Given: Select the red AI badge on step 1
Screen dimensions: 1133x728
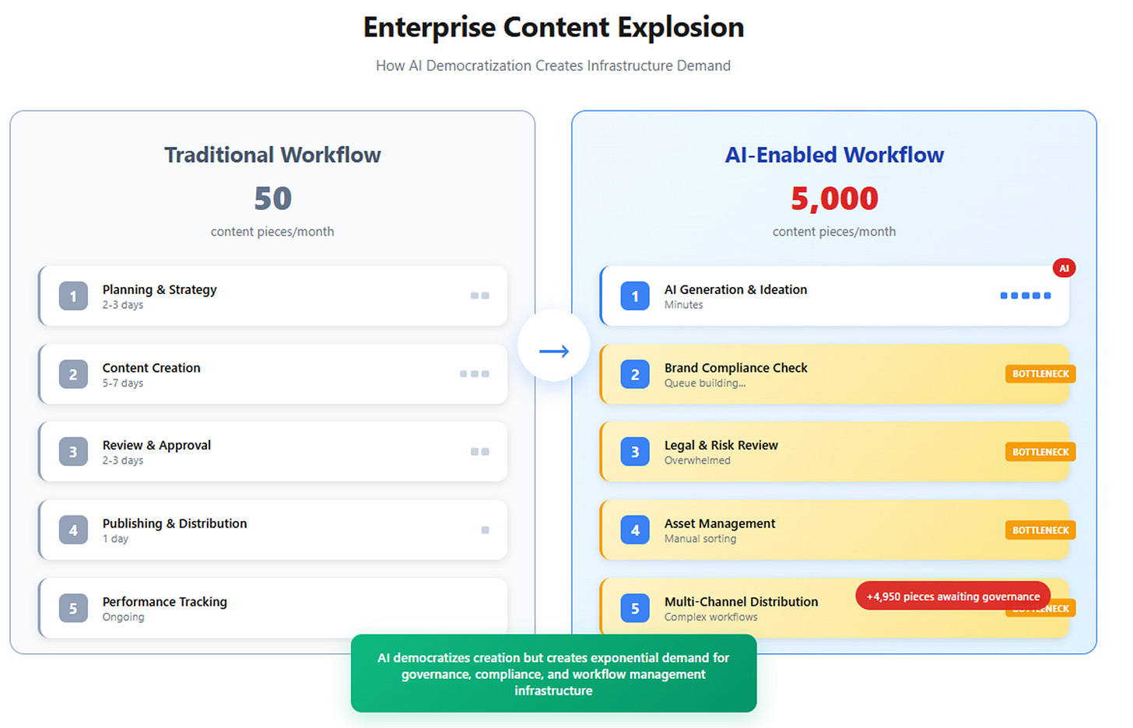Looking at the screenshot, I should point(1064,268).
